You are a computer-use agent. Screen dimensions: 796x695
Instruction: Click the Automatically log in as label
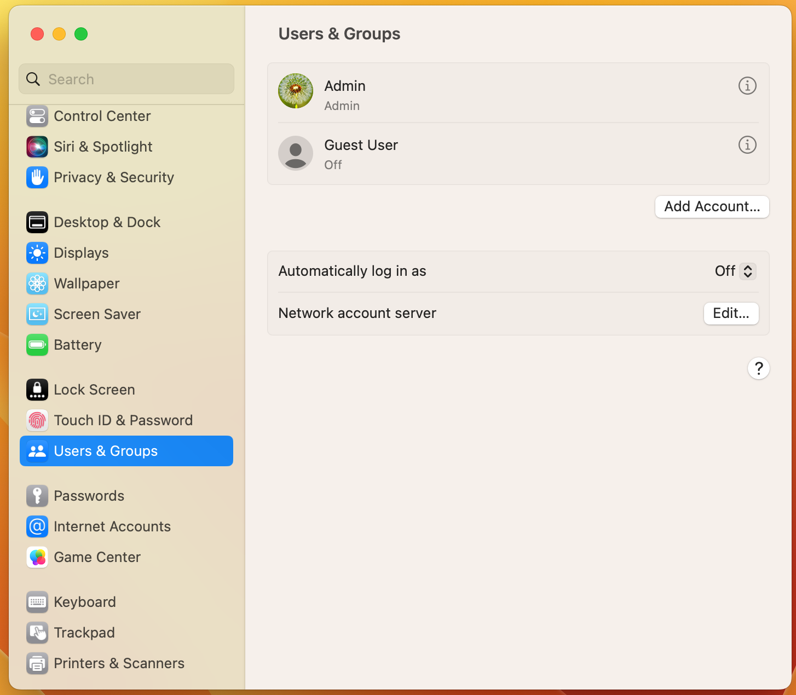(x=353, y=271)
